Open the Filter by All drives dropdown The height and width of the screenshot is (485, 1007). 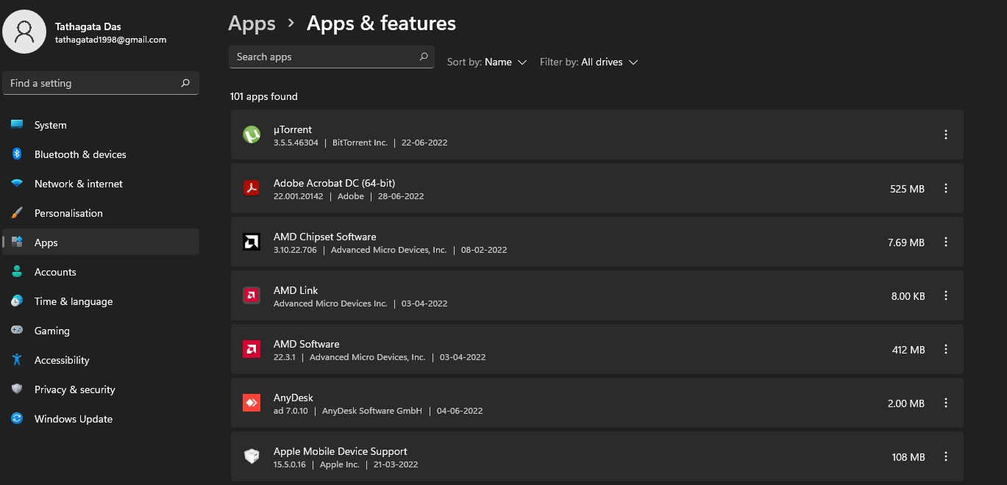(588, 62)
